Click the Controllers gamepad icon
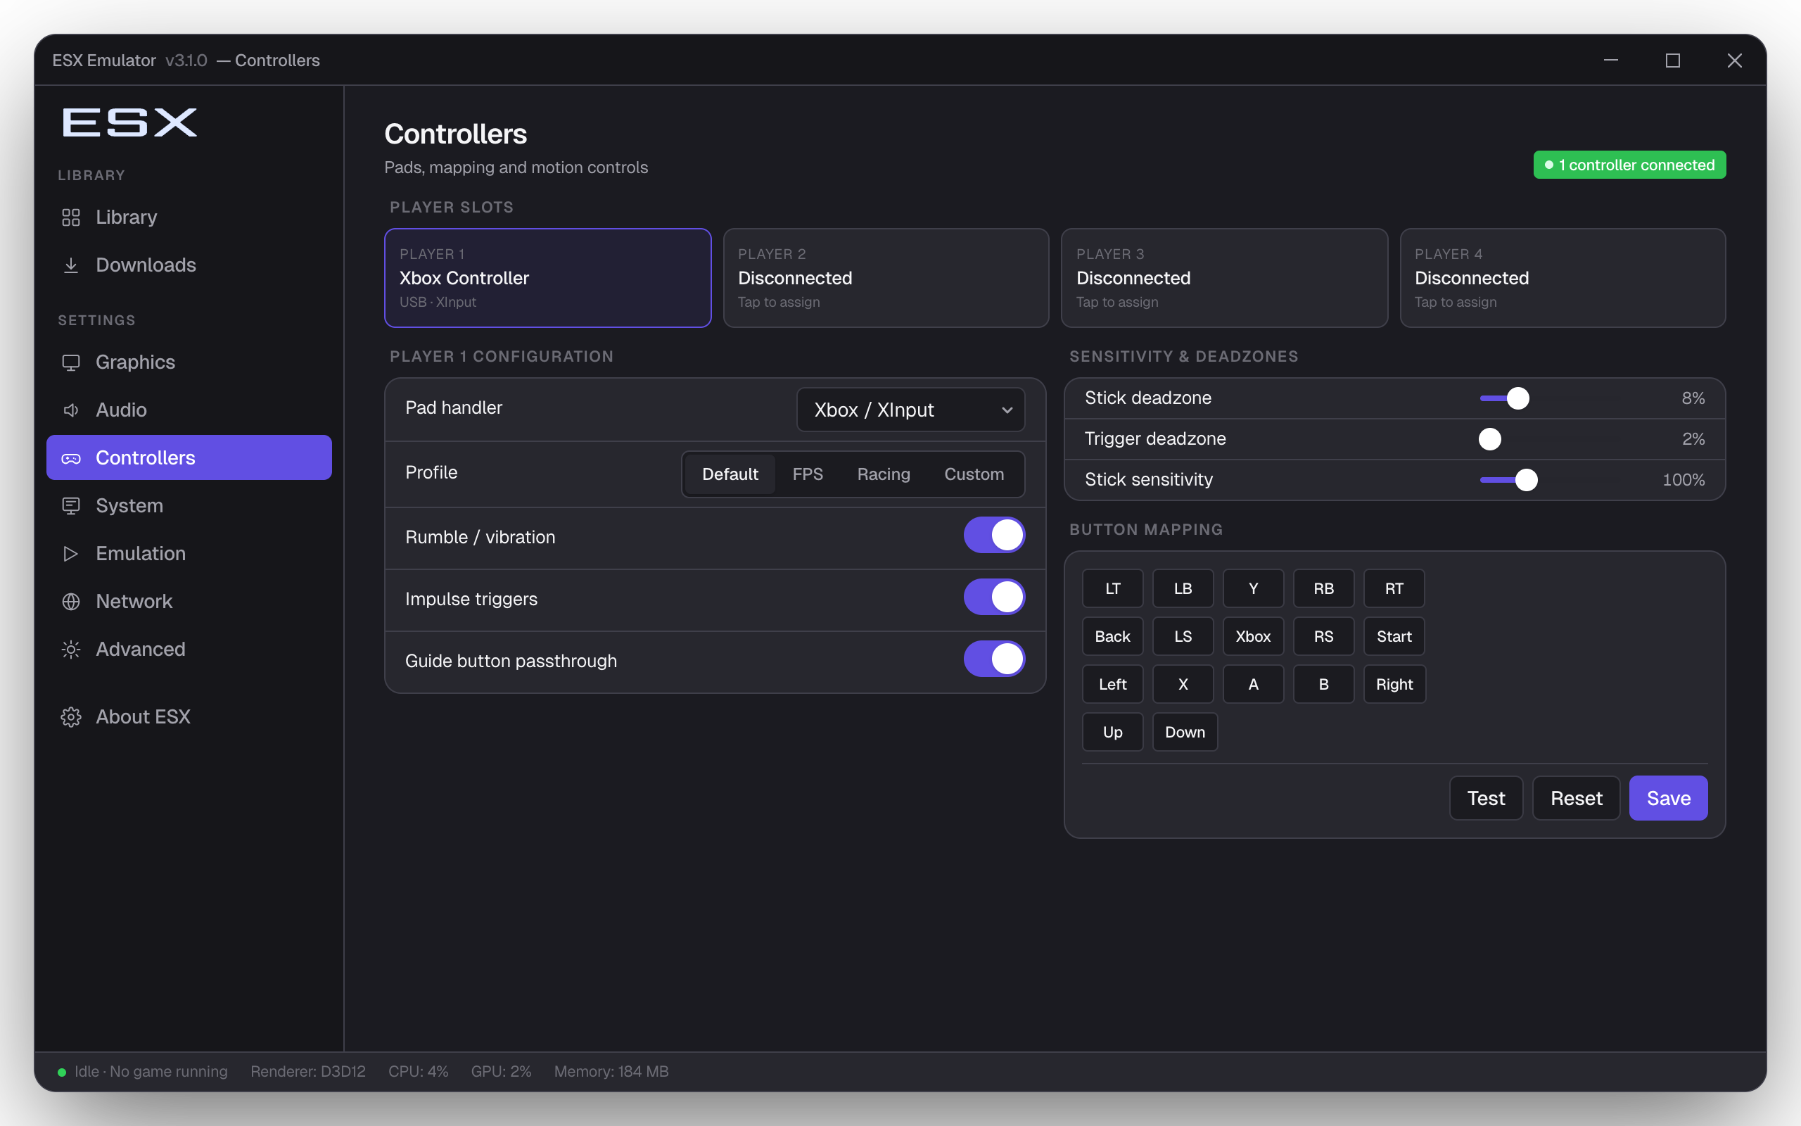This screenshot has width=1801, height=1126. click(70, 458)
